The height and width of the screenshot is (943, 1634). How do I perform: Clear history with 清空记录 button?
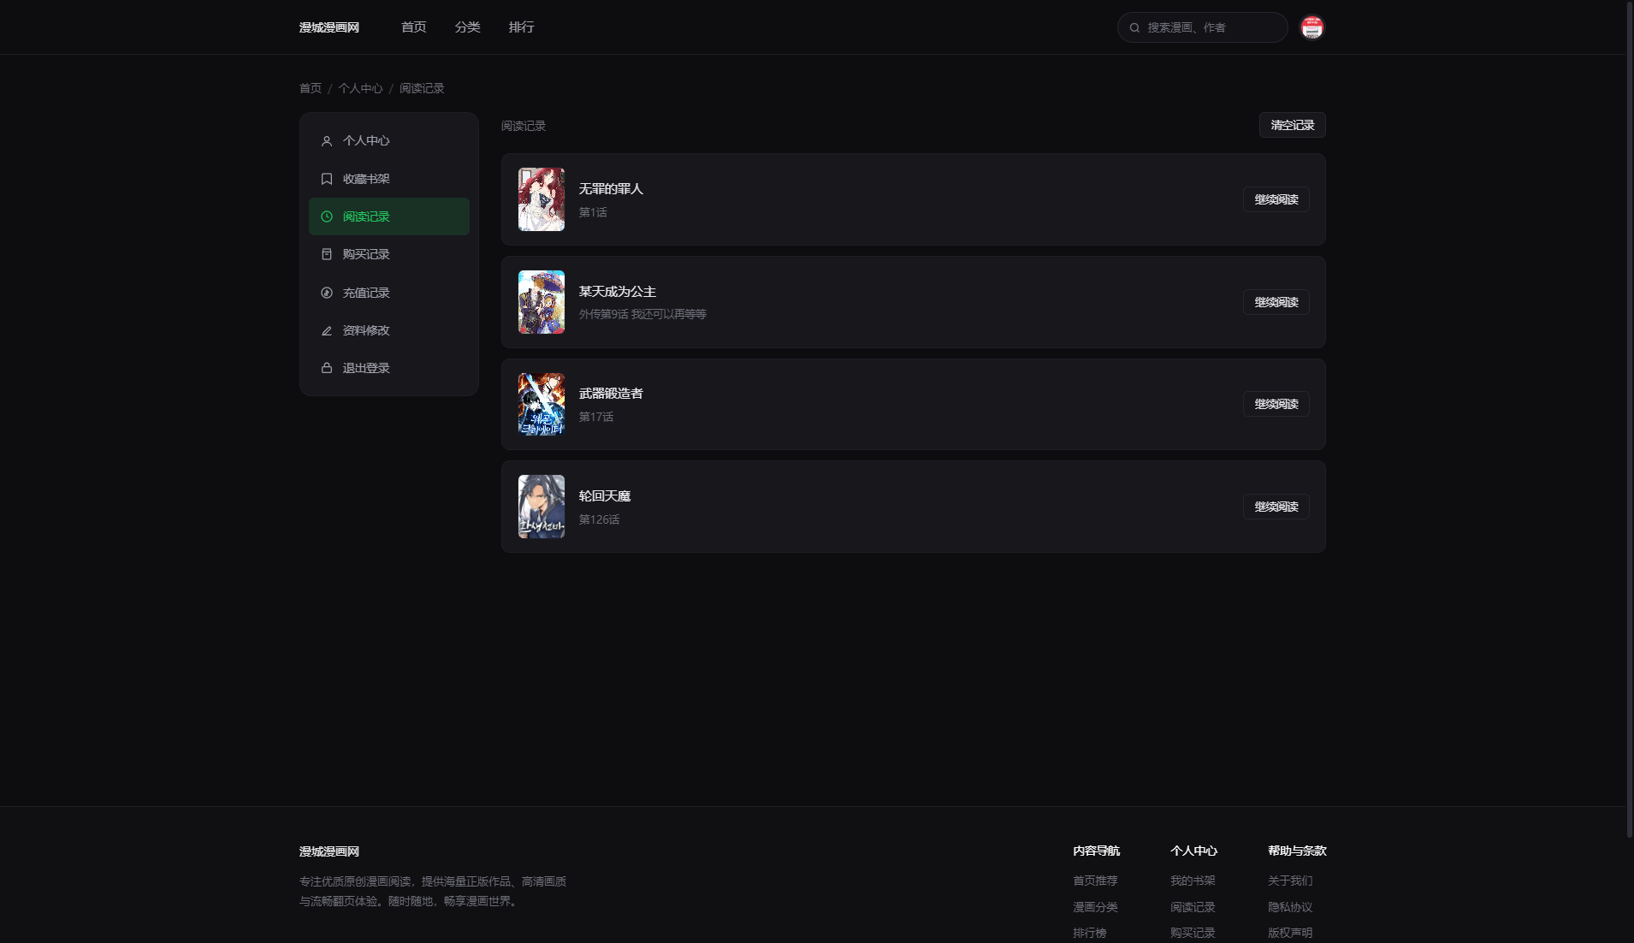tap(1292, 125)
